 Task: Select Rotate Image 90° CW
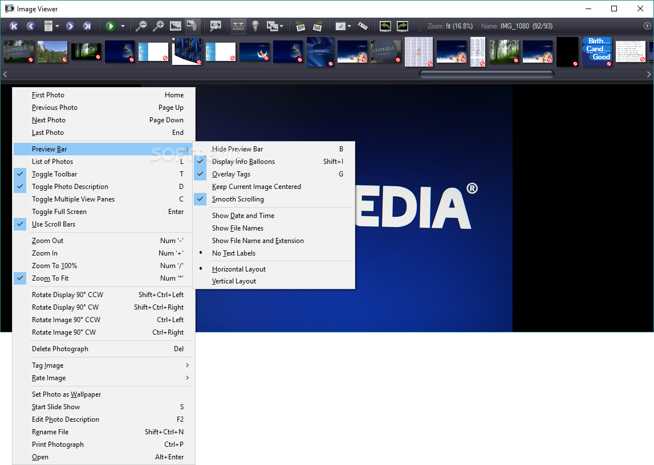103,332
